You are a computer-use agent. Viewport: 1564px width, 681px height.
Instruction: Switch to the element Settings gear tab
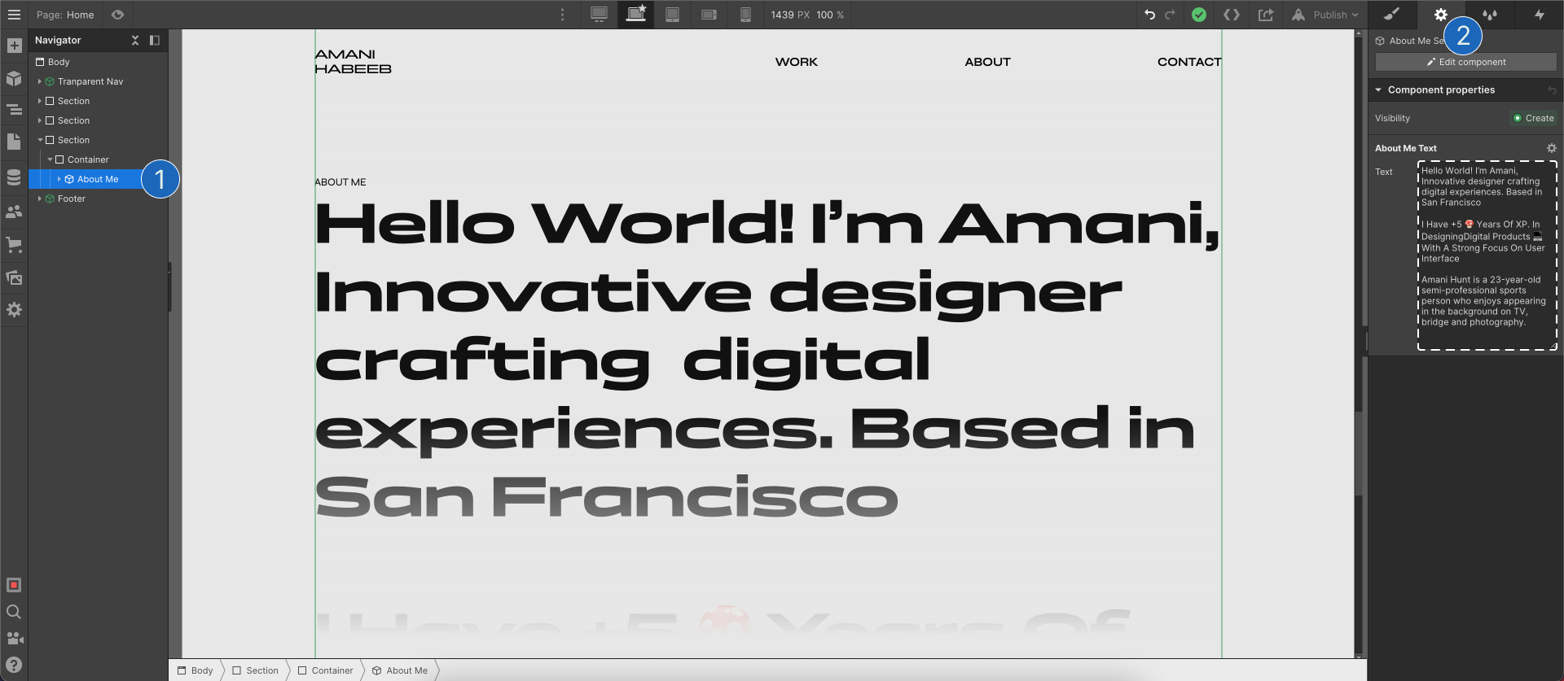tap(1440, 14)
